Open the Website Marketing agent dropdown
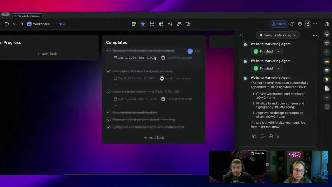Image resolution: width=332 pixels, height=187 pixels. pos(278,35)
